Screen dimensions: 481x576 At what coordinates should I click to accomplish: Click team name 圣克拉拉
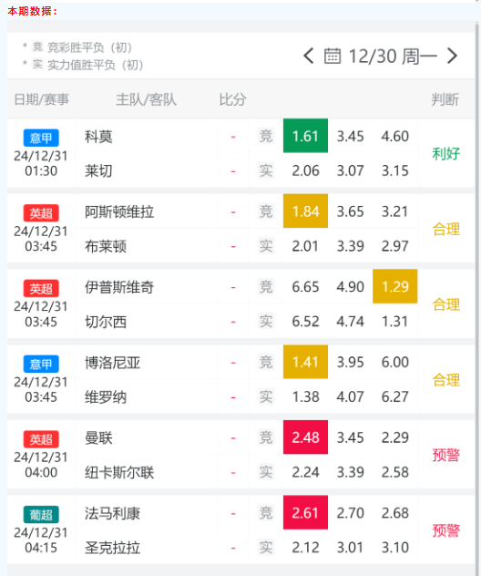[x=112, y=548]
